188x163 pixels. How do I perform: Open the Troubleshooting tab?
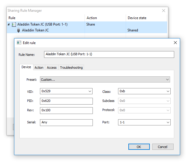[x=71, y=68]
